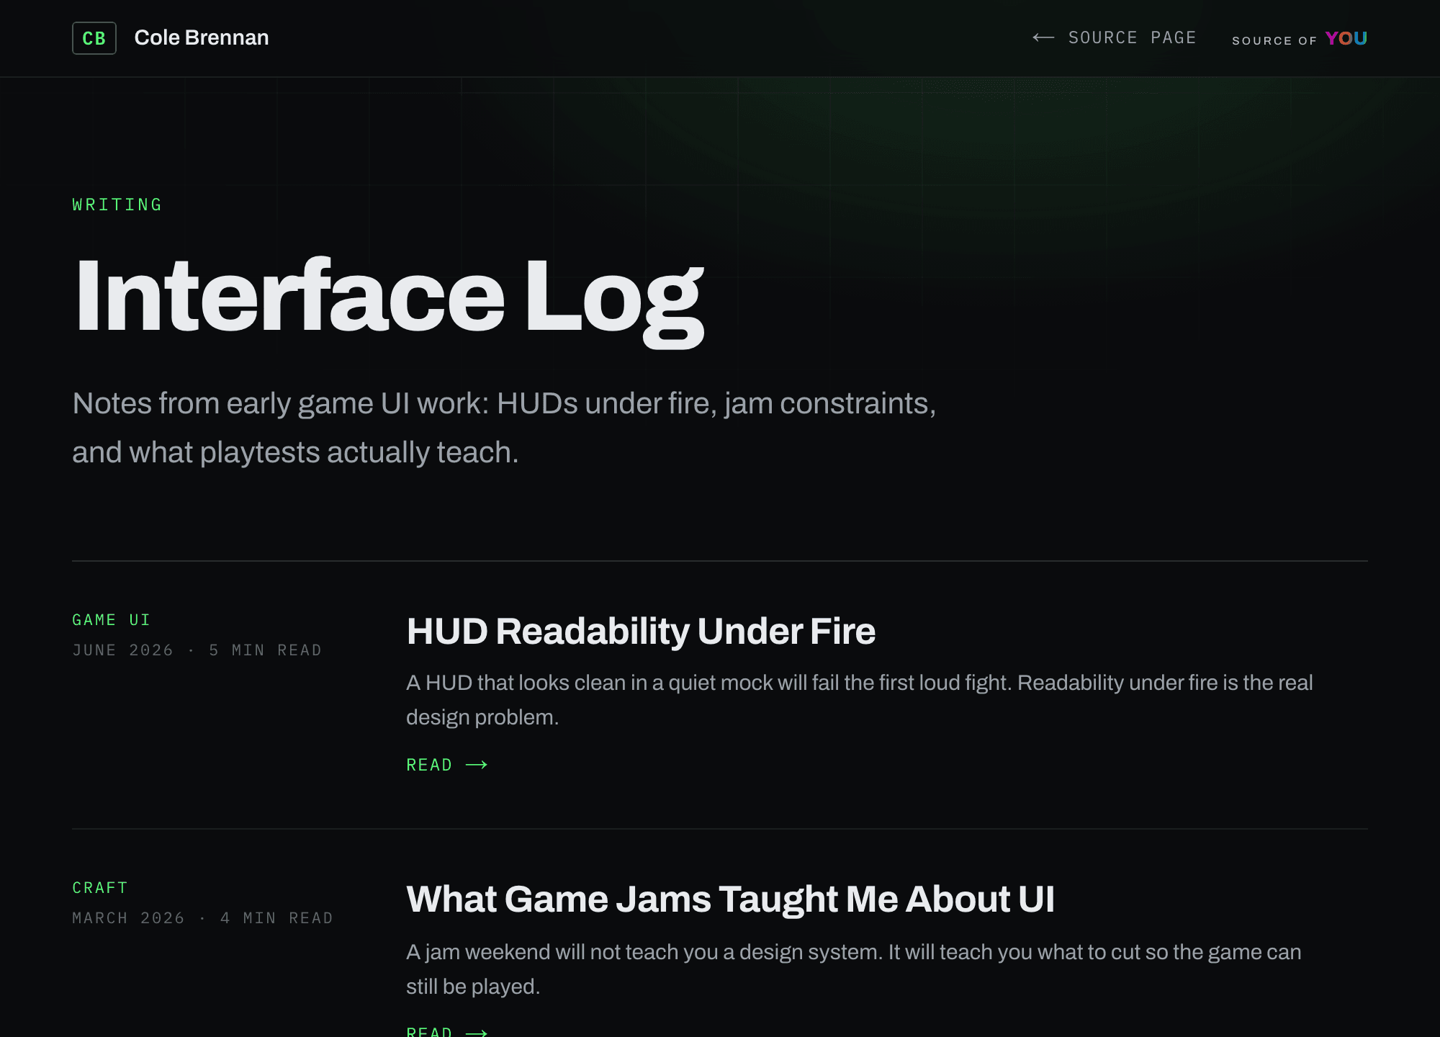Click the arrow icon next to first READ
Viewport: 1440px width, 1037px height.
[x=477, y=765]
